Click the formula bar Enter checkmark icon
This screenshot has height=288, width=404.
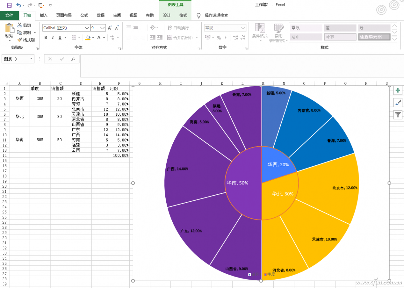coord(62,59)
